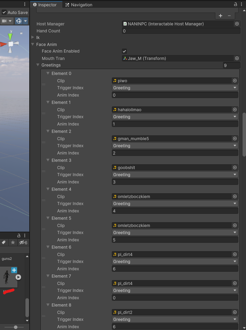Image resolution: width=246 pixels, height=330 pixels.
Task: Click the minus remove-element button
Action: 229,16
